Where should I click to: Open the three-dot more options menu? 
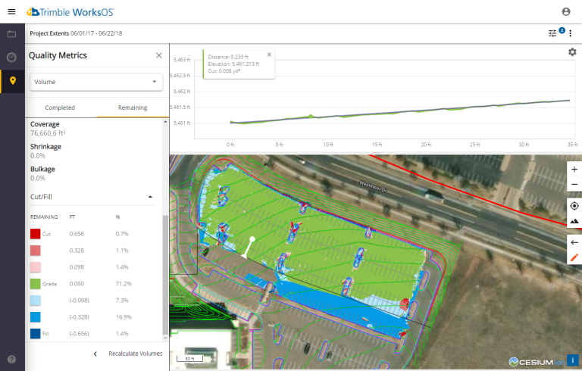[571, 33]
